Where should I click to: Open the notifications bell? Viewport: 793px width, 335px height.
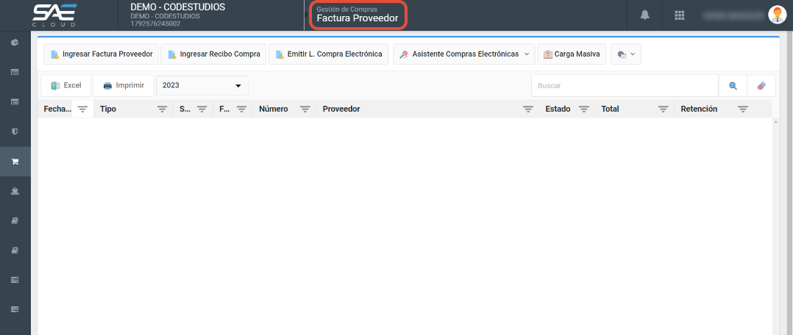point(644,15)
